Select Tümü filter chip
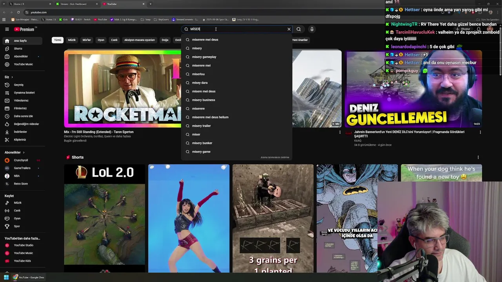 pos(58,40)
